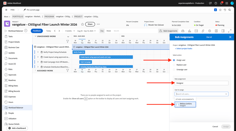Go to previous date range arrow
The width and height of the screenshot is (236, 131).
(x=55, y=31)
